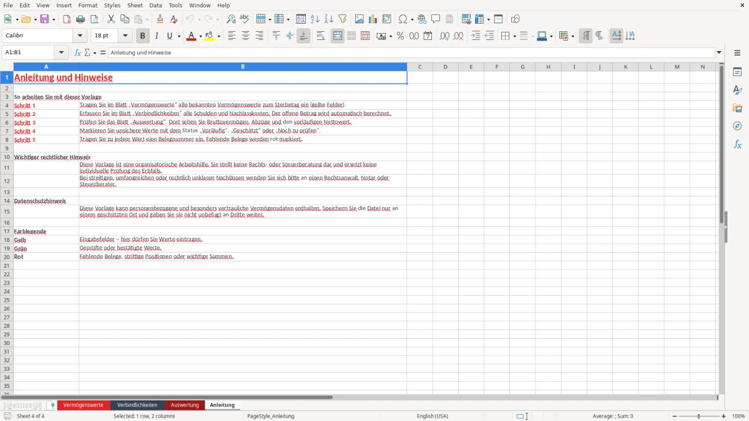Open the Data menu

pos(155,5)
